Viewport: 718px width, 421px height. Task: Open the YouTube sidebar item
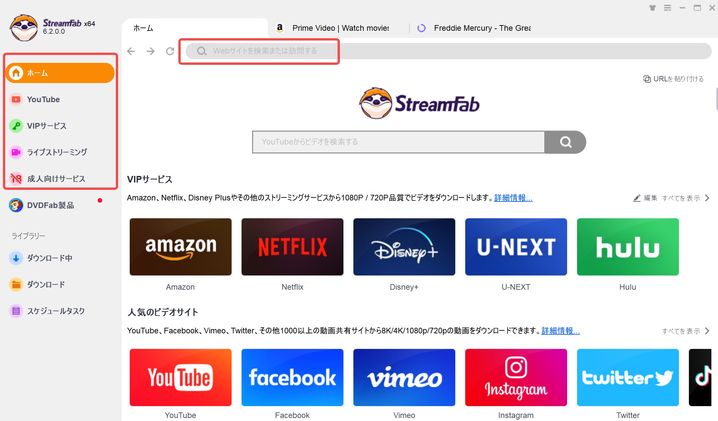coord(43,100)
